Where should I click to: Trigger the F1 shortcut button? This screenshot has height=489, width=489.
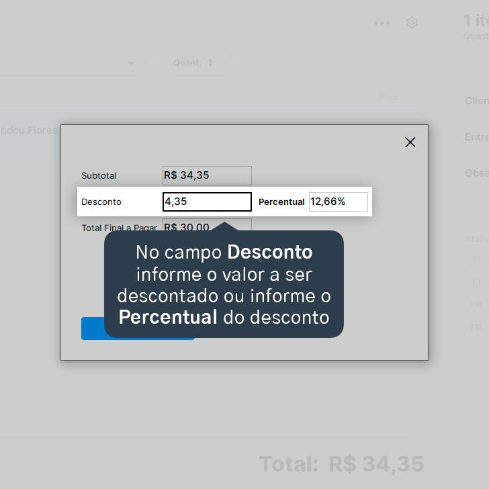point(476,259)
